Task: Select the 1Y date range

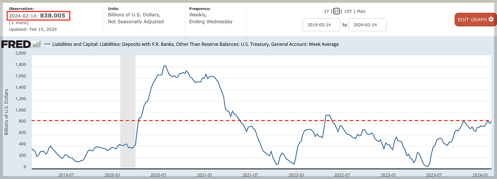Action: tap(327, 11)
